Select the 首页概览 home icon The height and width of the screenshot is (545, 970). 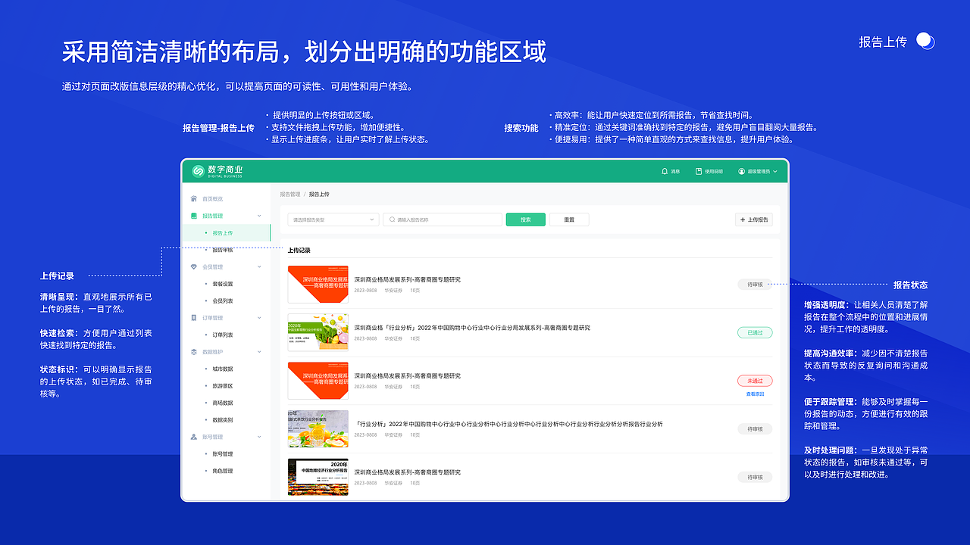(192, 198)
